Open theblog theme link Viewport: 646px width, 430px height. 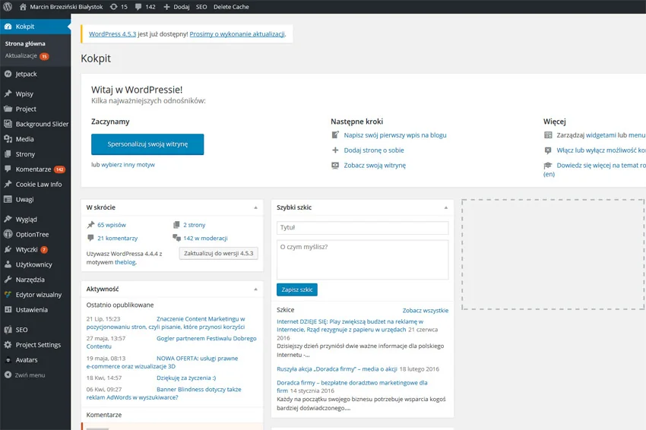125,262
